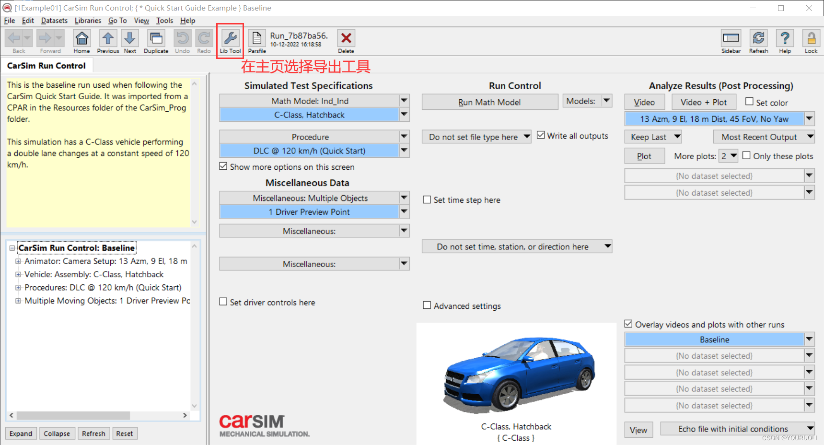The height and width of the screenshot is (445, 824).
Task: Duplicate the current dataset
Action: [156, 41]
